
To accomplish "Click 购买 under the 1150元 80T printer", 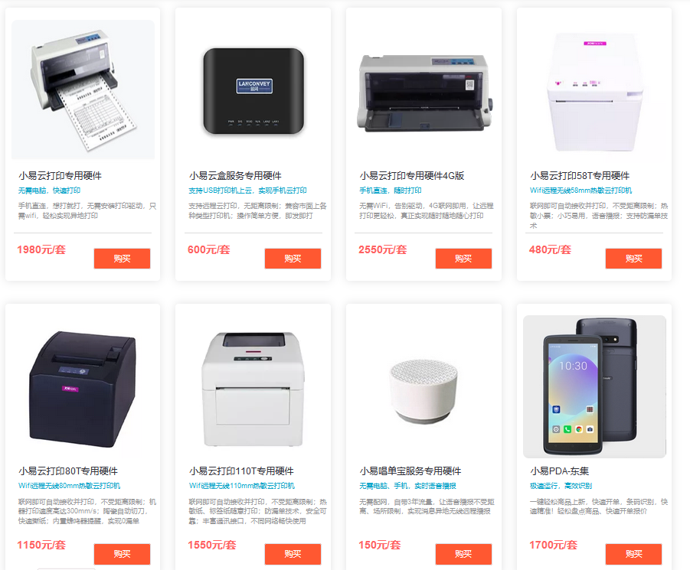I will point(122,554).
